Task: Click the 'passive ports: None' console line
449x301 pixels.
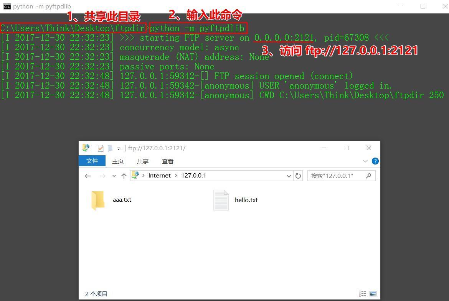Action: tap(167, 66)
